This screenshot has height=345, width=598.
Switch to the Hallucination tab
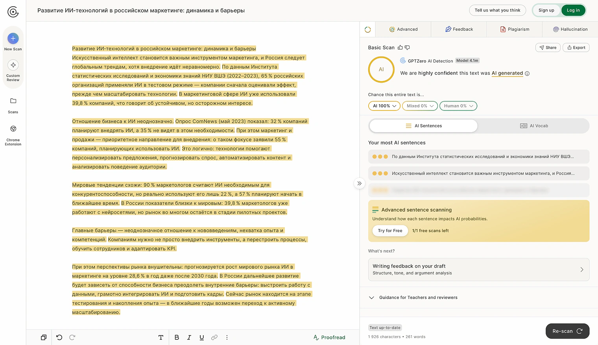pyautogui.click(x=570, y=30)
